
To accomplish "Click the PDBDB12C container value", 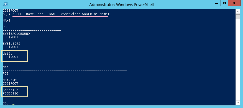I will coord(9,93).
